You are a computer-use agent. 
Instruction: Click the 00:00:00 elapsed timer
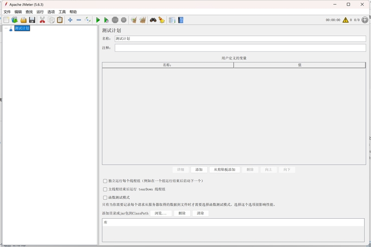333,20
